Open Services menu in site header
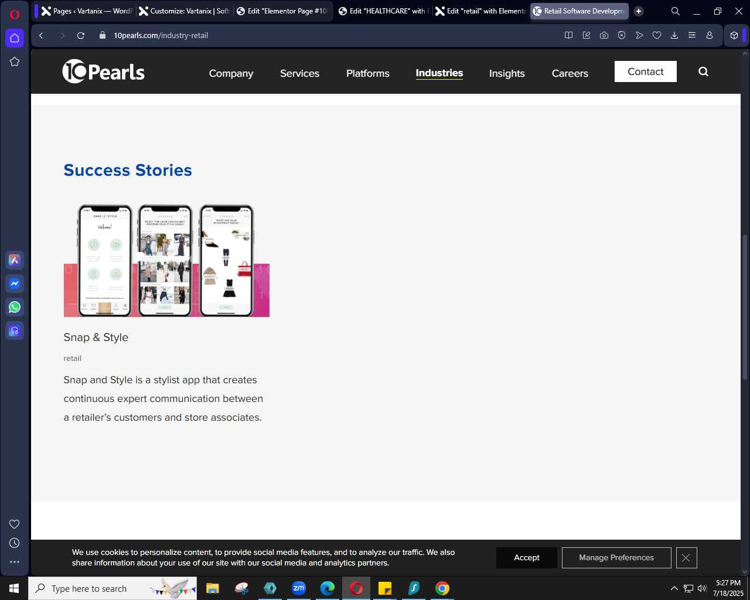This screenshot has width=750, height=600. pos(299,73)
